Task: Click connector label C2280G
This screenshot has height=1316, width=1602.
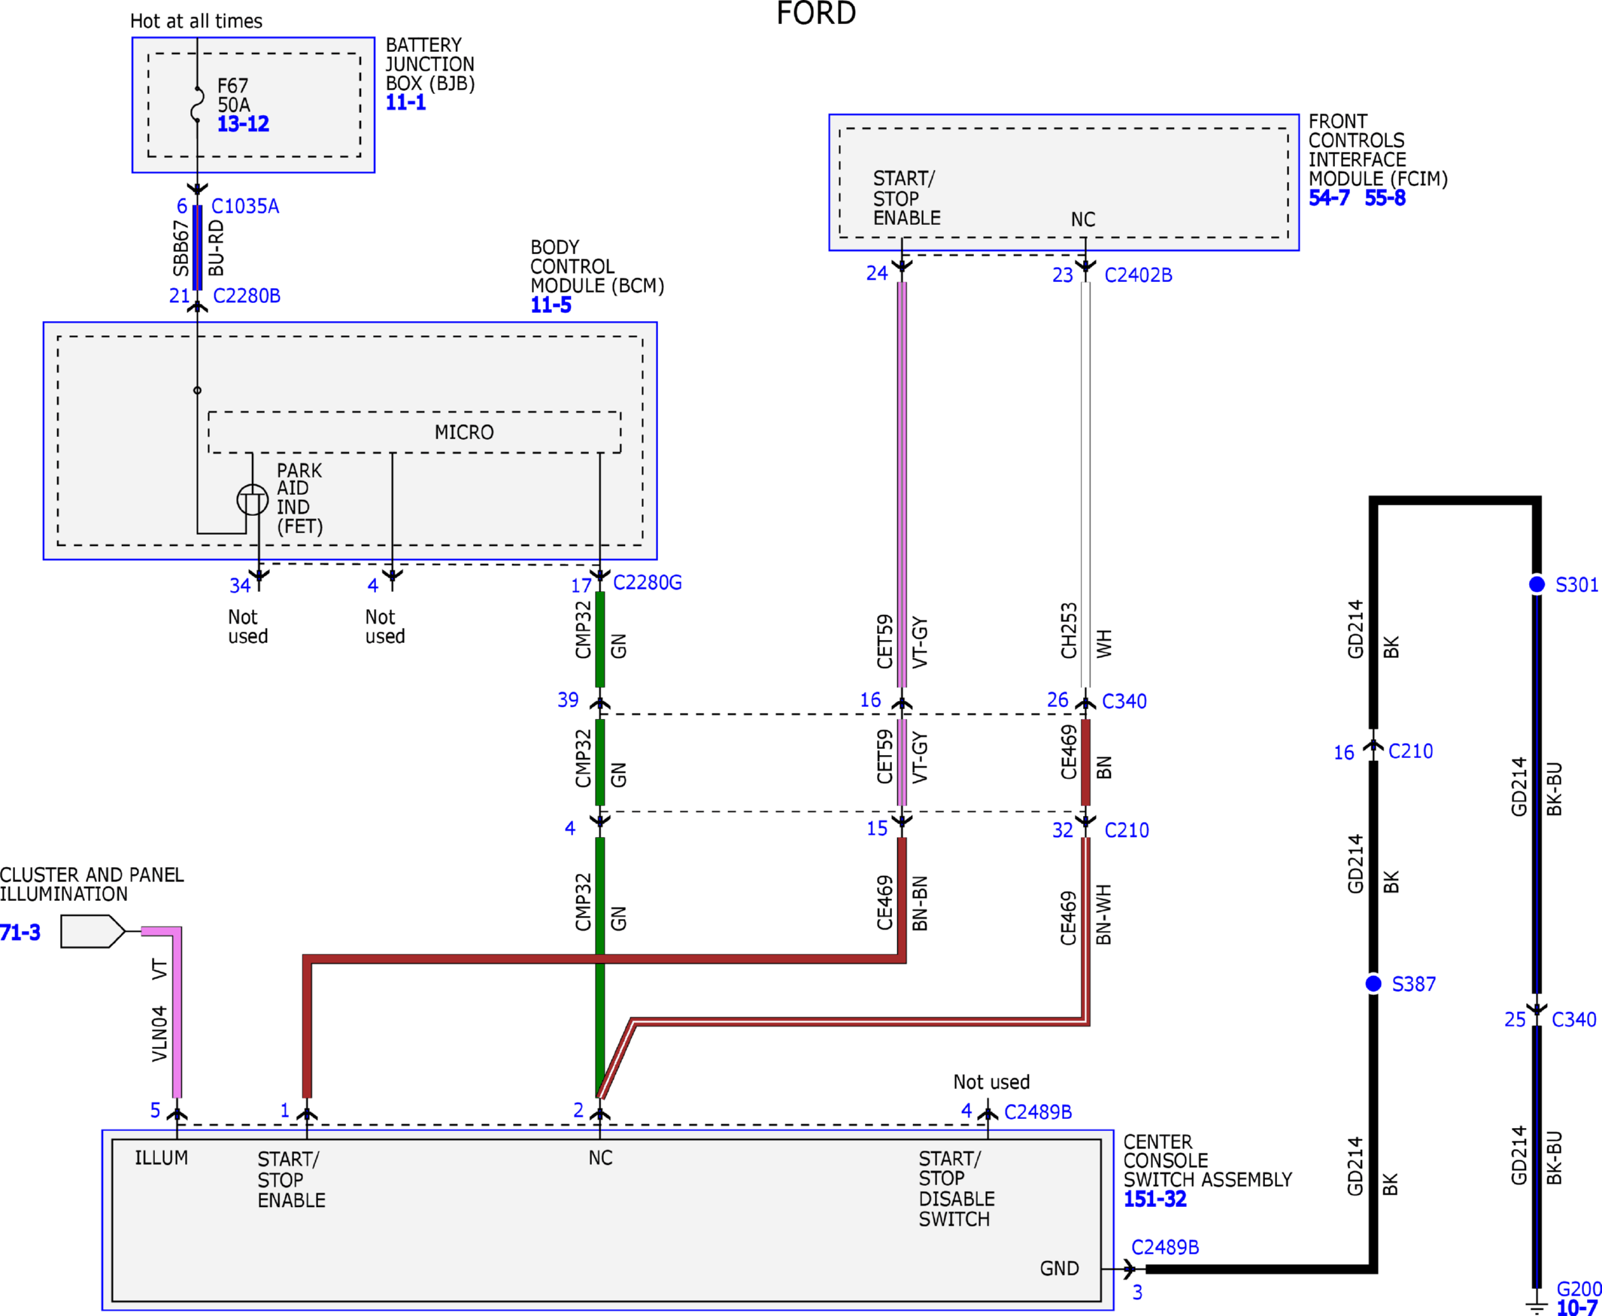Action: click(x=648, y=582)
